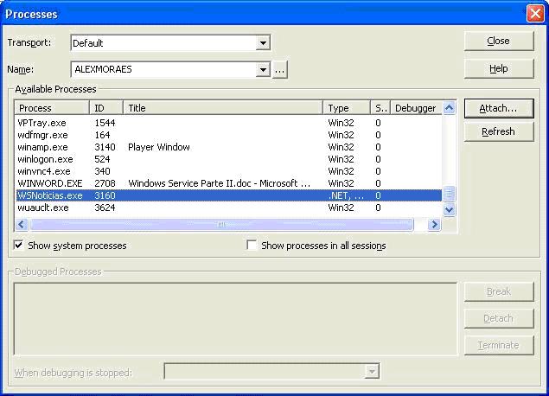Click the Debugger column header
Image resolution: width=549 pixels, height=396 pixels.
[416, 108]
